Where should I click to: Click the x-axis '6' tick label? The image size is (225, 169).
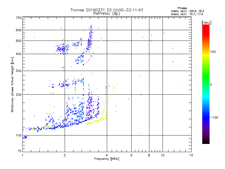pyautogui.click(x=131, y=155)
